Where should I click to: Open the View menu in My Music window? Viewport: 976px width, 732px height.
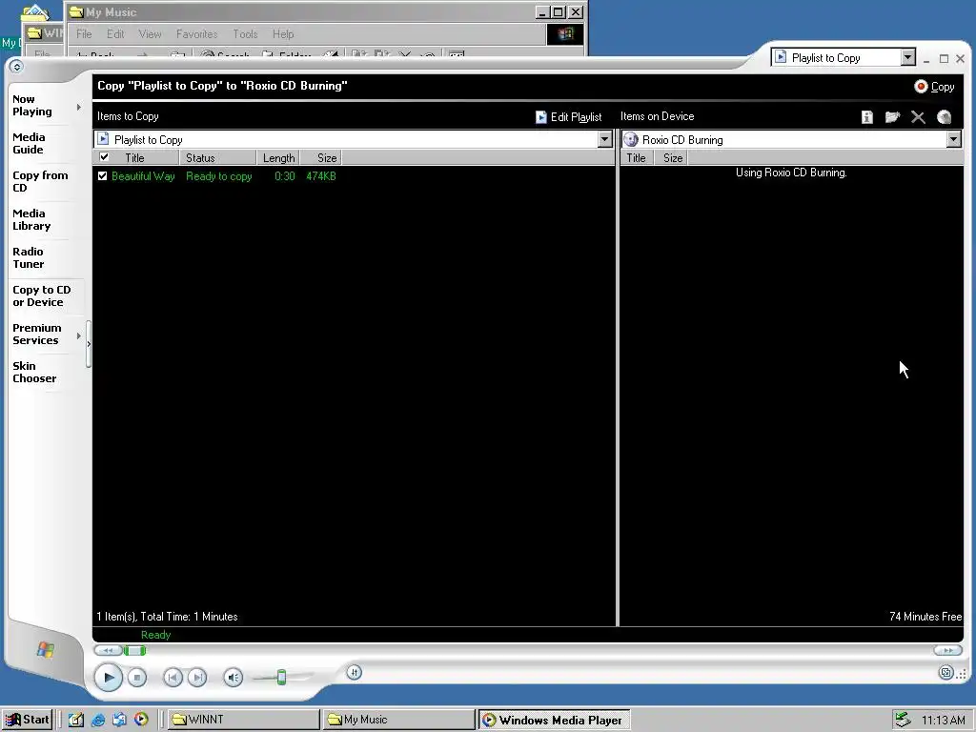coord(150,34)
